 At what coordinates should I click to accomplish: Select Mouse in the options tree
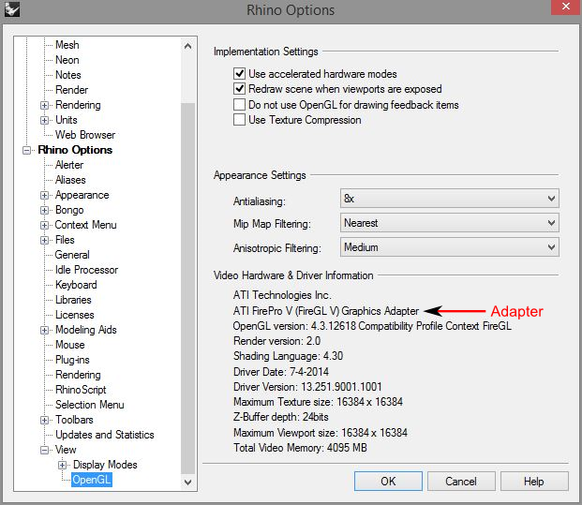70,345
